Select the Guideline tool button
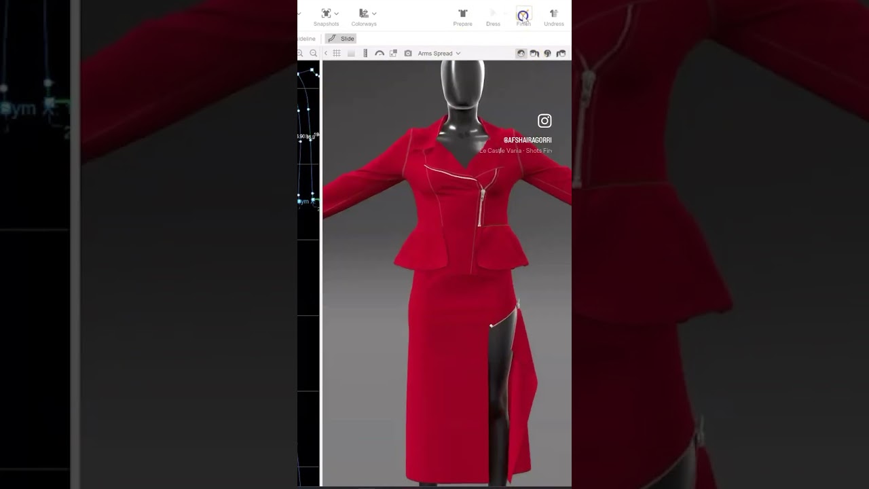 pos(306,39)
